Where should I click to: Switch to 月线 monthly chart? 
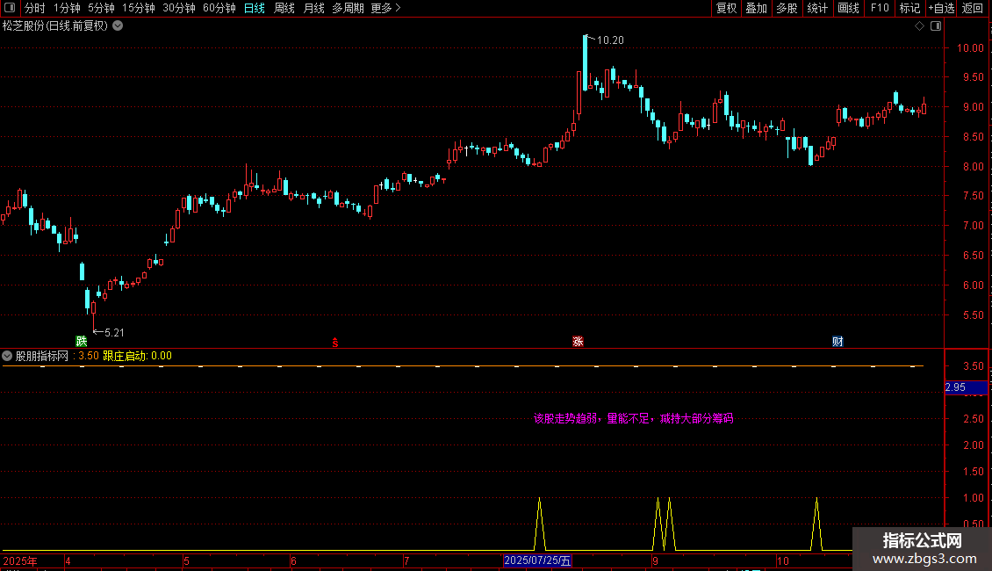point(313,8)
